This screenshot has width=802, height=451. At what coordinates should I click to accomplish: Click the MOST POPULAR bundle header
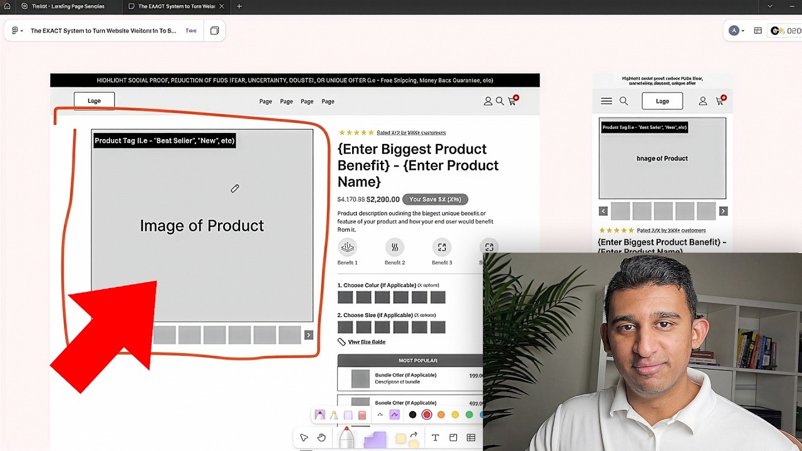click(x=410, y=360)
